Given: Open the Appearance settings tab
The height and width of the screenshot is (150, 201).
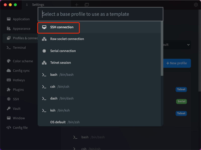Looking at the screenshot, I should click(21, 28).
